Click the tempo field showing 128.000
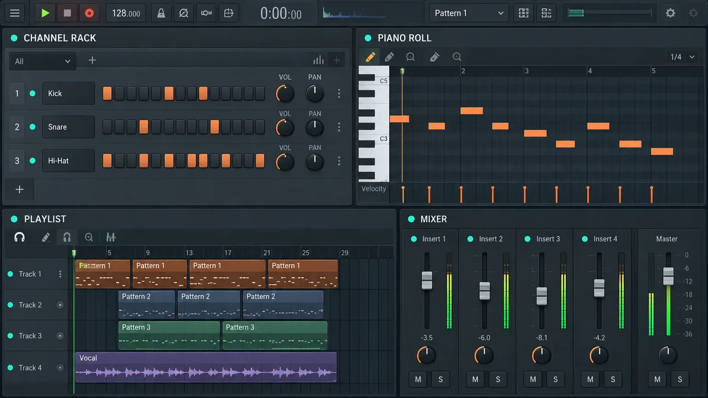Viewport: 708px width, 398px height. (x=126, y=13)
